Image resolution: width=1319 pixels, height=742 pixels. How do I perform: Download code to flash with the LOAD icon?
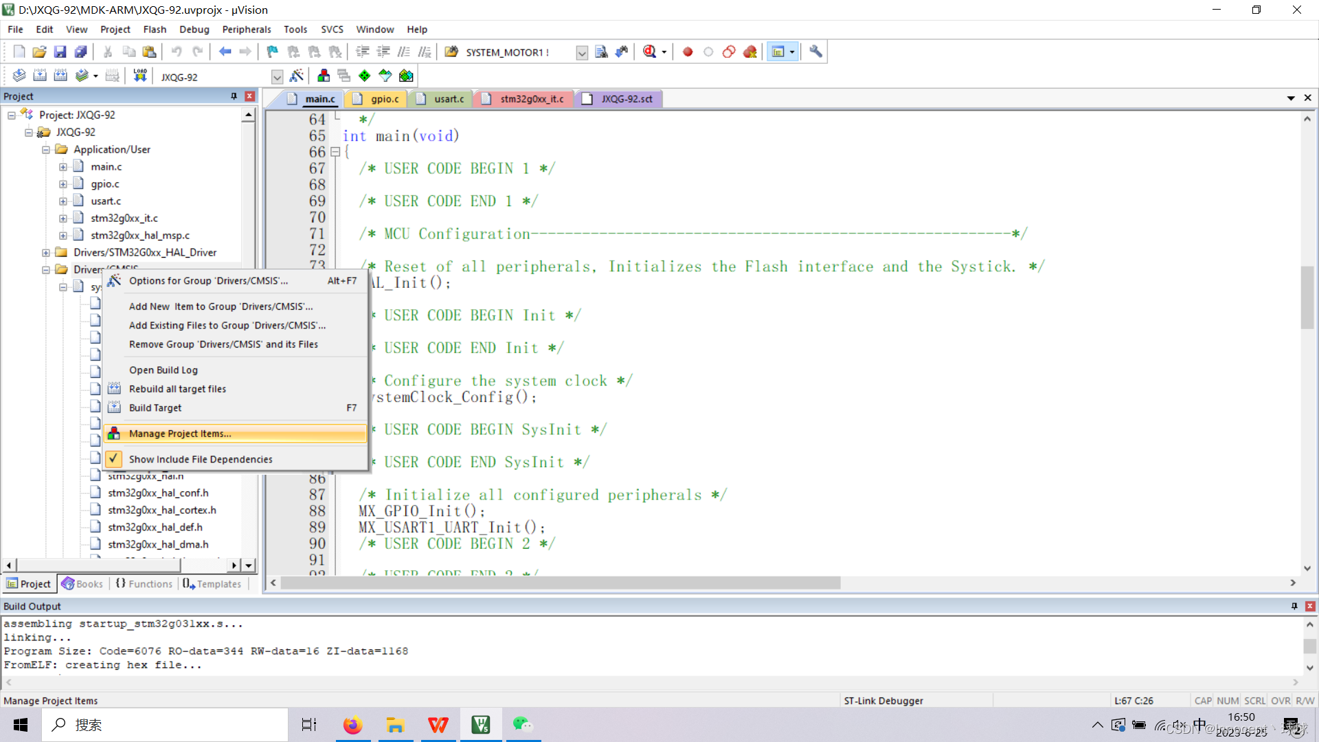139,76
